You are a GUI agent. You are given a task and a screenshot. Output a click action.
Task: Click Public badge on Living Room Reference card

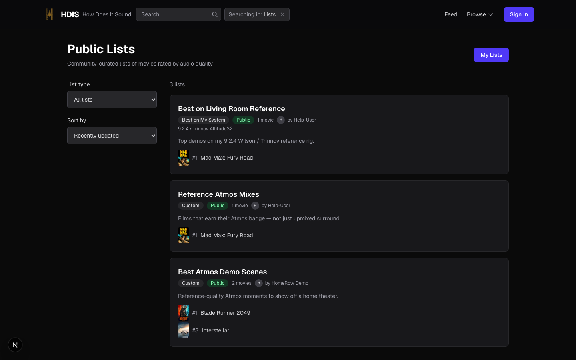(x=243, y=120)
